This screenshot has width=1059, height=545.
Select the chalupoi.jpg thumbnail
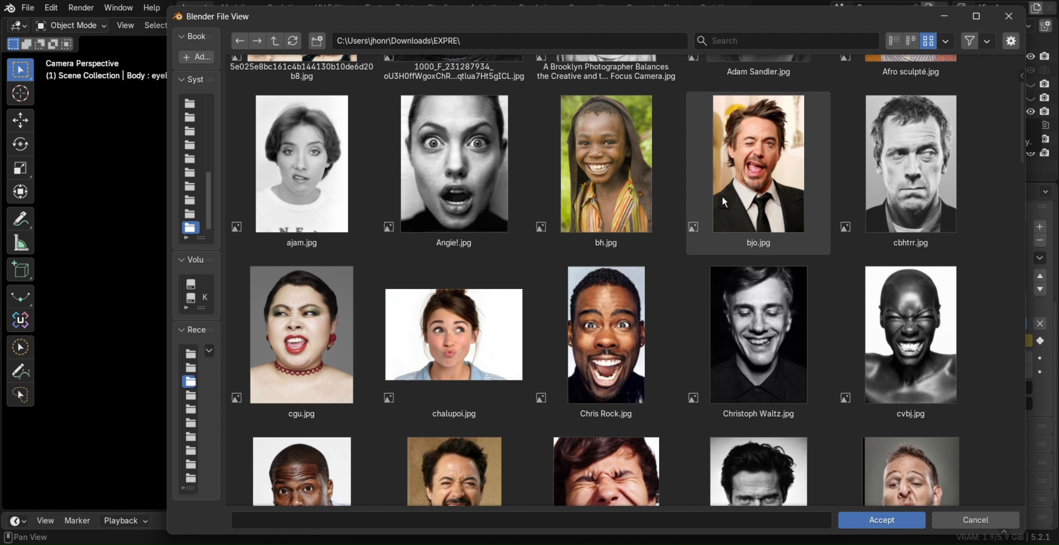(x=454, y=335)
